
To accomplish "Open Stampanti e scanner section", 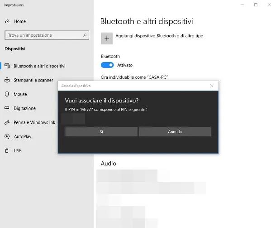I will [33, 80].
